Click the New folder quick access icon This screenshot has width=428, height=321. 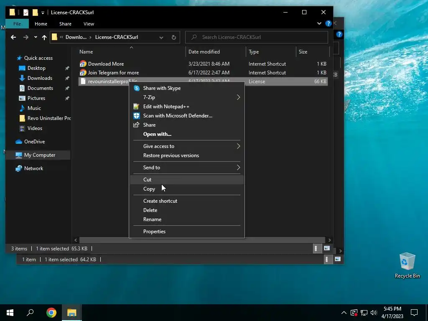(35, 12)
